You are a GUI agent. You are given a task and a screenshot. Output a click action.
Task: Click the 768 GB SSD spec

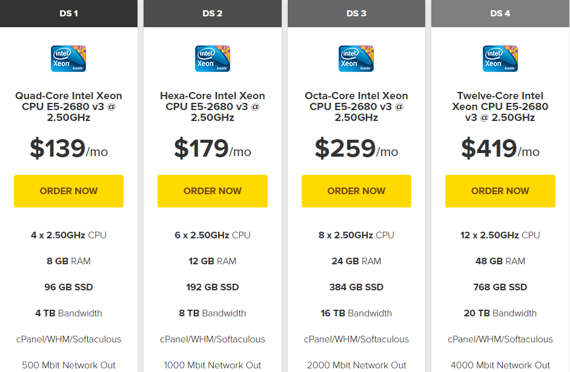[500, 287]
